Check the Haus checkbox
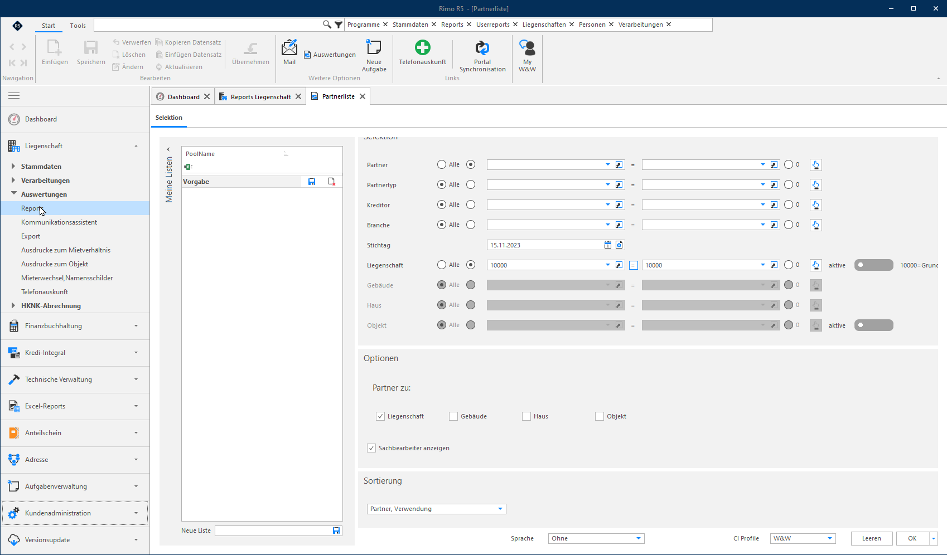This screenshot has height=555, width=947. click(x=526, y=416)
